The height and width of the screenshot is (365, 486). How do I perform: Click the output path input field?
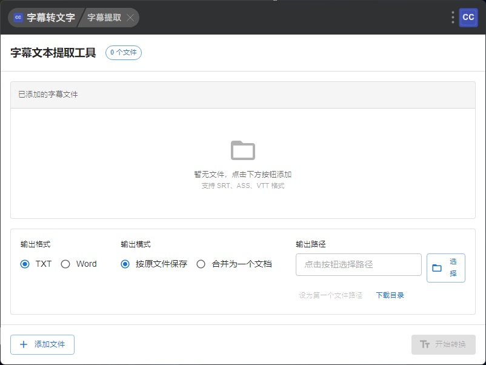pos(358,264)
